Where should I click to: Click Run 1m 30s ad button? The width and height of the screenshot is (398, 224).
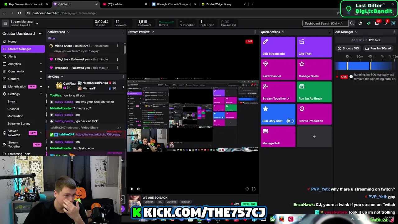point(378,49)
